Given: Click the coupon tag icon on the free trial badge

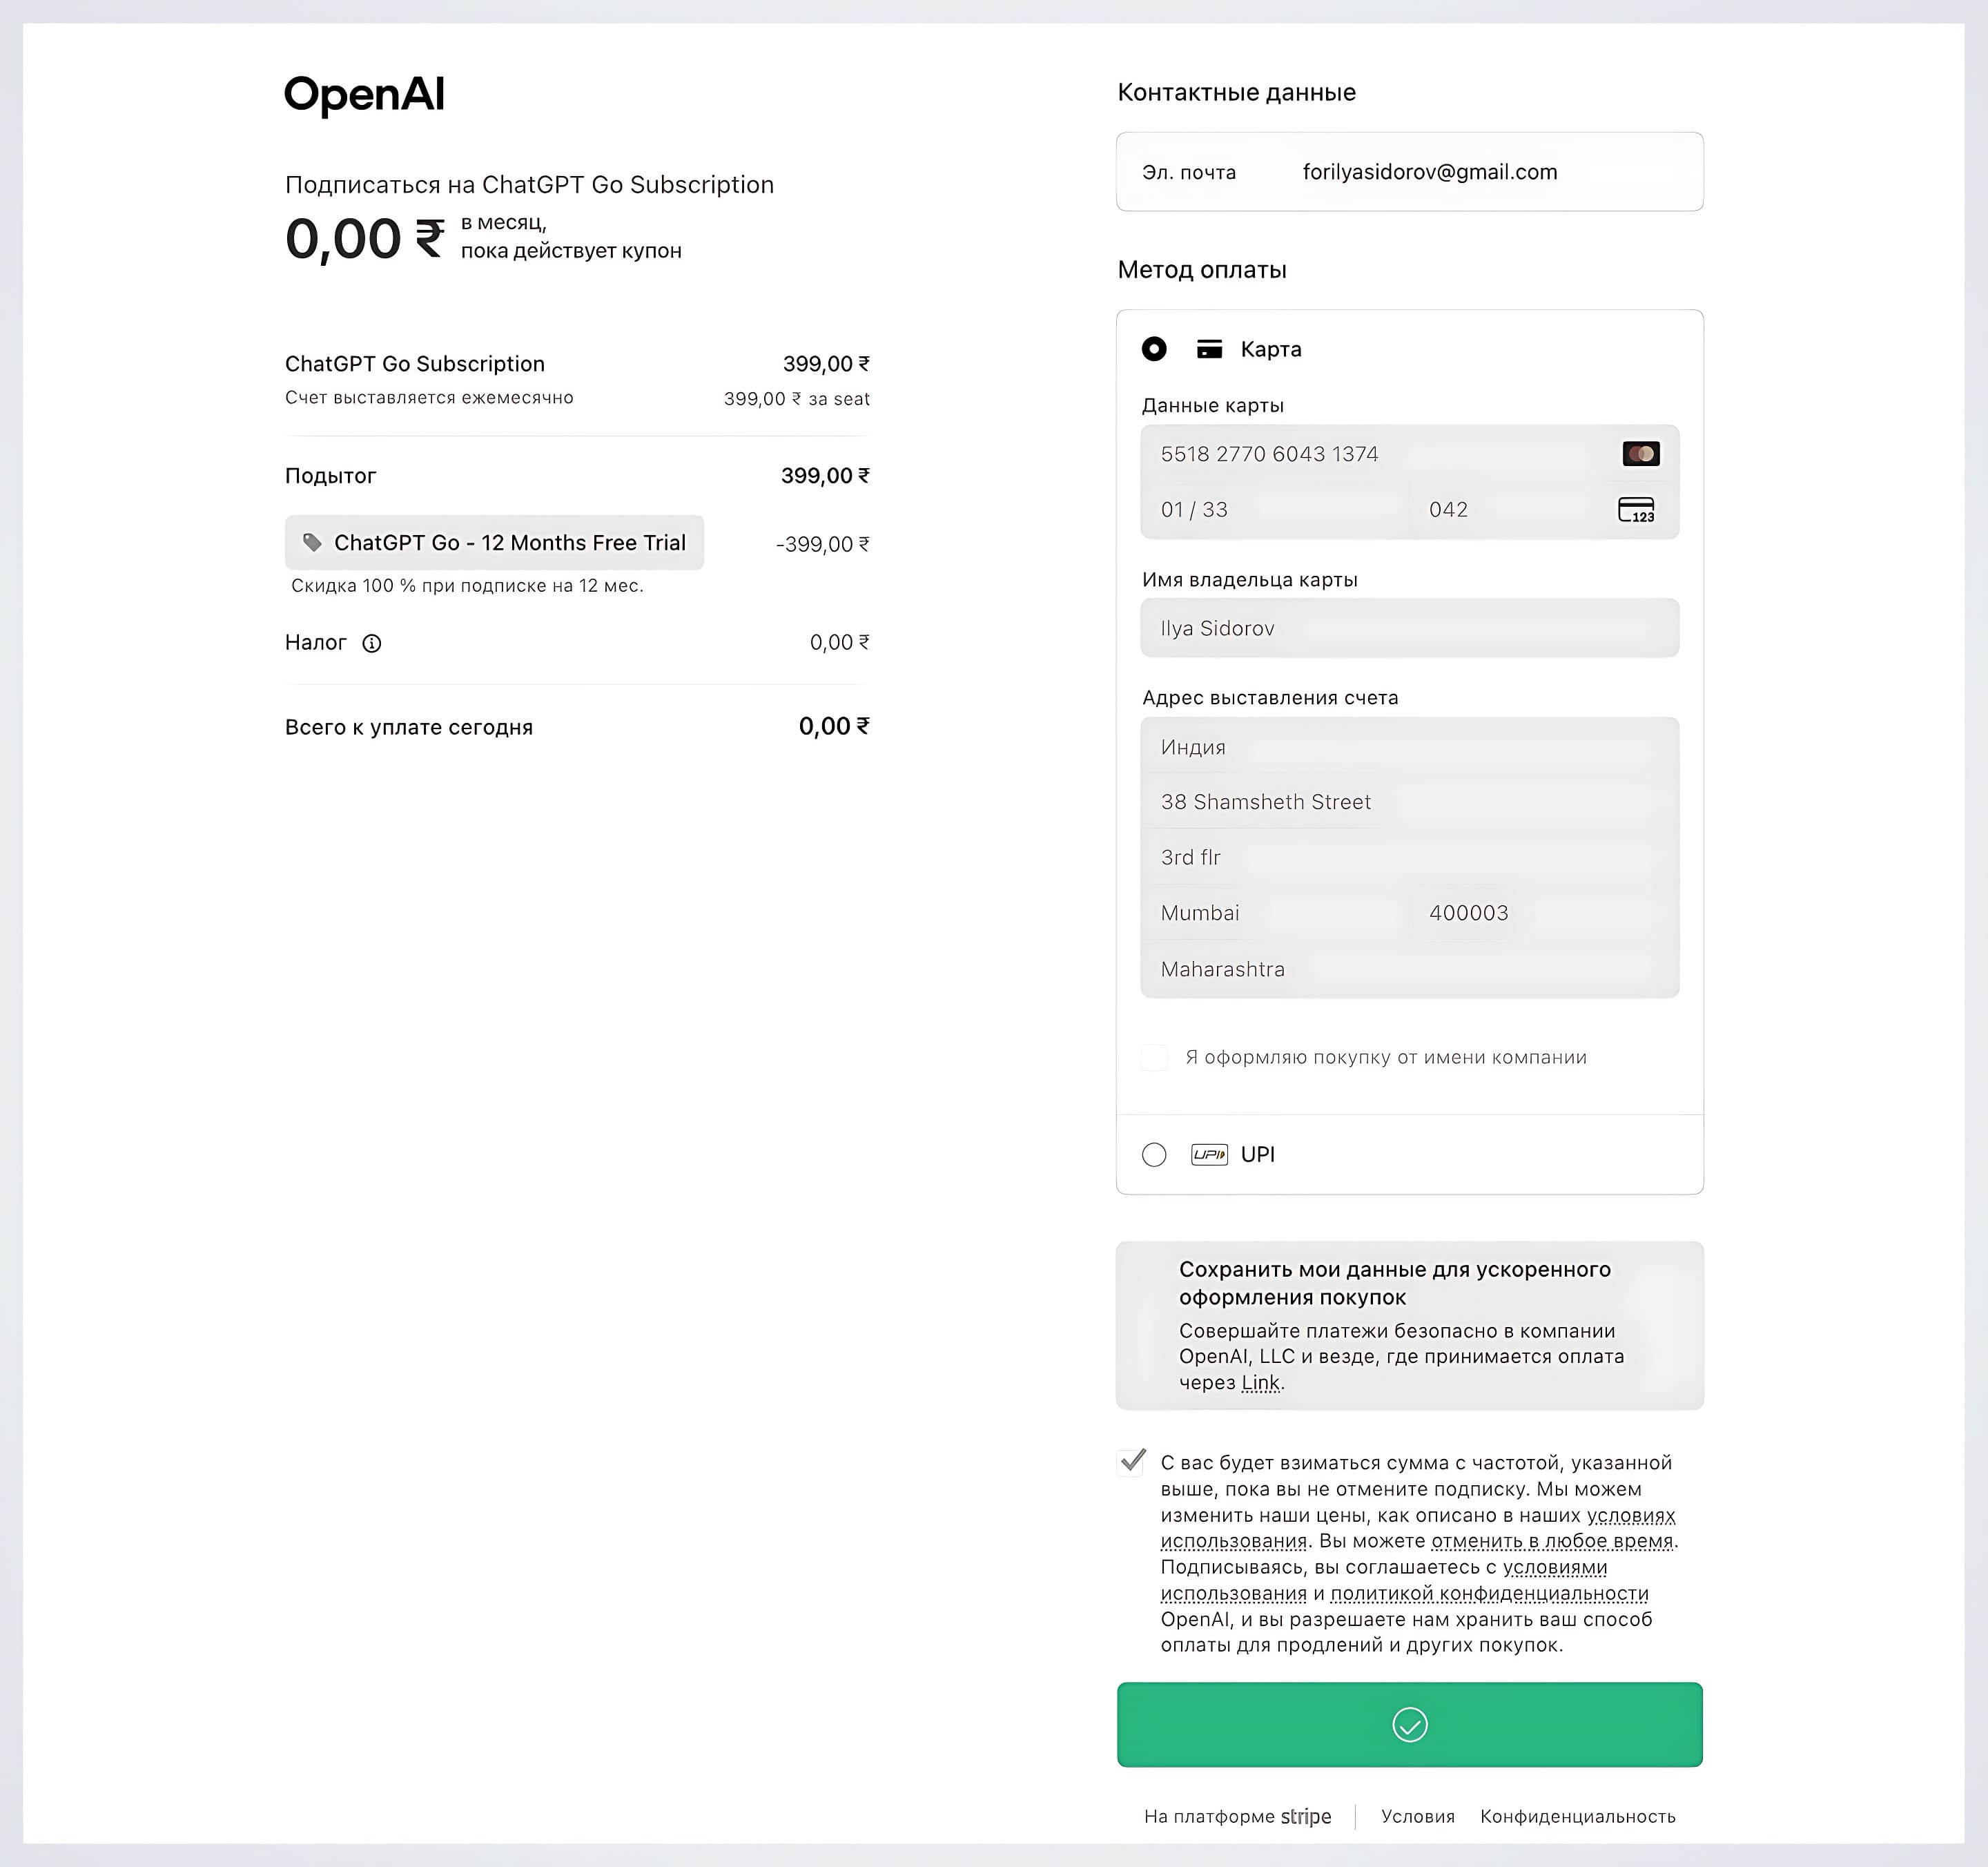Looking at the screenshot, I should [315, 542].
